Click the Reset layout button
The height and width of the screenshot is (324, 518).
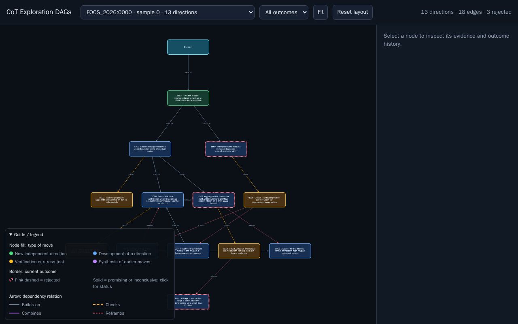[x=352, y=12]
